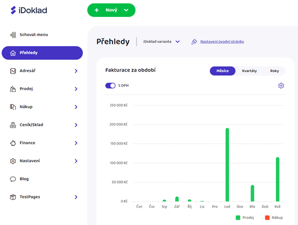Open the Ceník/Sklad menu label

click(x=31, y=125)
